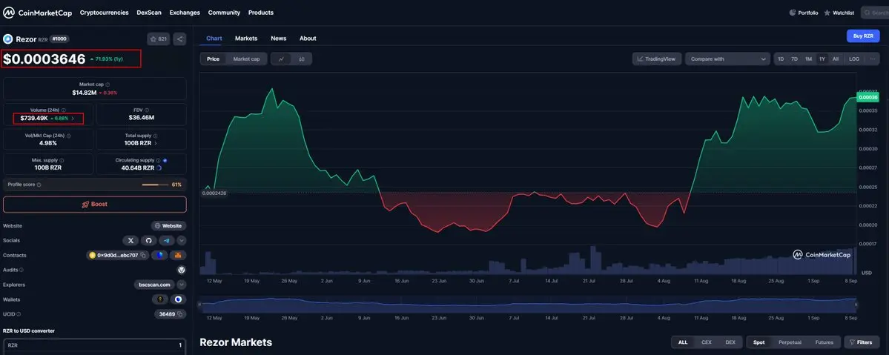
Task: Open Filters in Rezor Markets
Action: coord(861,342)
